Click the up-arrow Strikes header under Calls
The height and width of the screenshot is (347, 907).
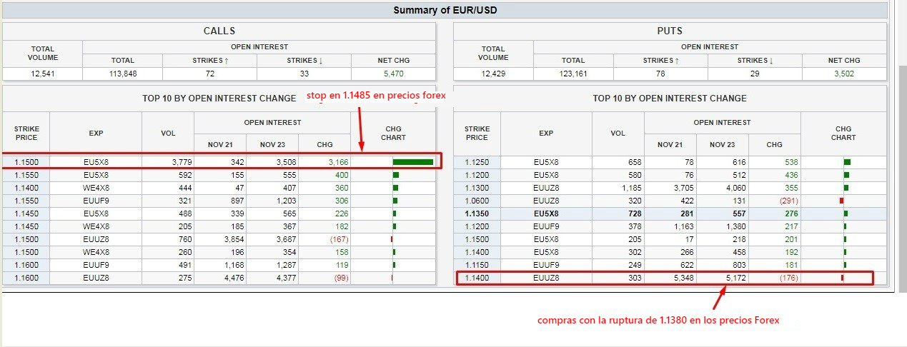pyautogui.click(x=209, y=61)
